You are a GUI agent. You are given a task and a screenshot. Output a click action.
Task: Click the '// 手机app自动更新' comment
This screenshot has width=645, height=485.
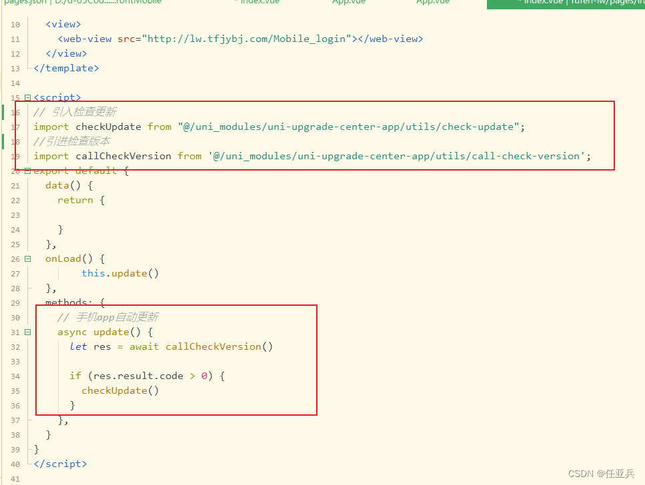click(x=108, y=317)
